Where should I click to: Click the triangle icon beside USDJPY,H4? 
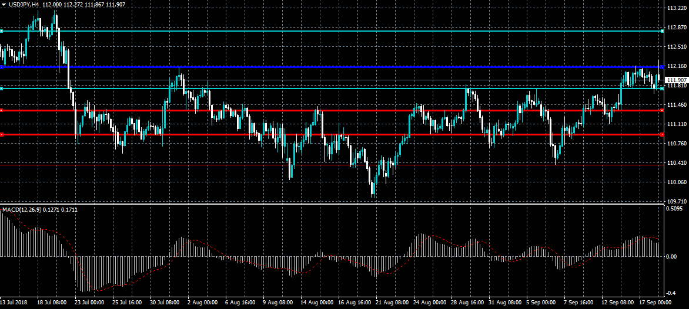point(4,4)
